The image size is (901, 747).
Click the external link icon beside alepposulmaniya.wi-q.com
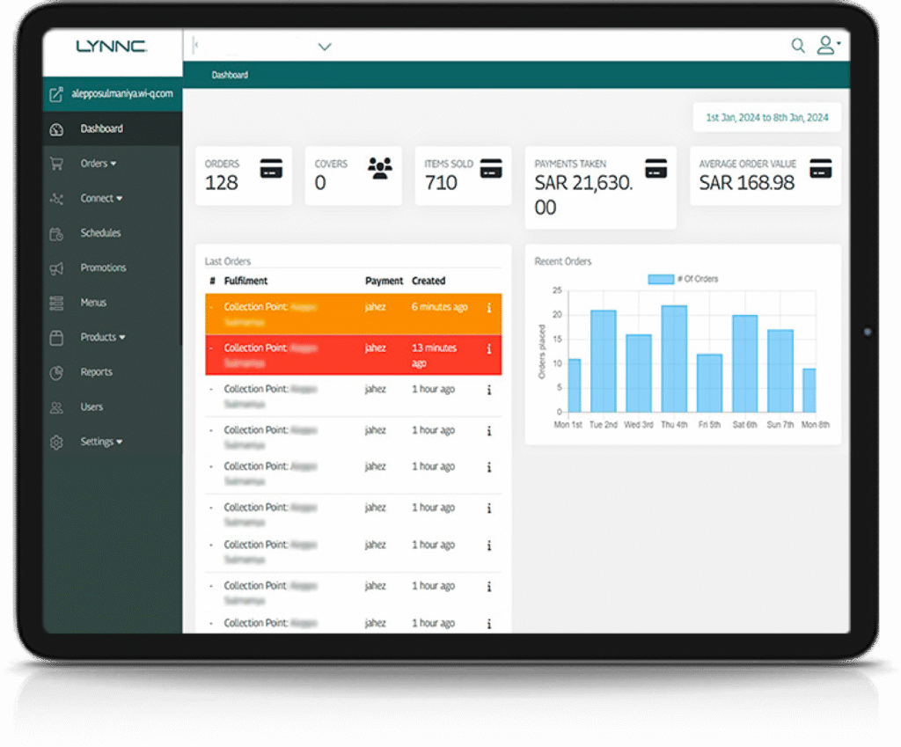56,94
